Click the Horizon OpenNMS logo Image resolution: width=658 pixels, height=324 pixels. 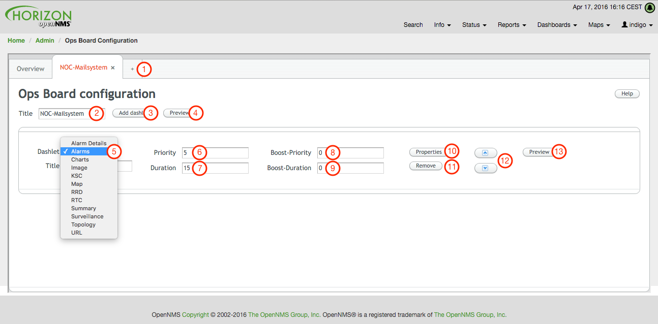pos(39,17)
